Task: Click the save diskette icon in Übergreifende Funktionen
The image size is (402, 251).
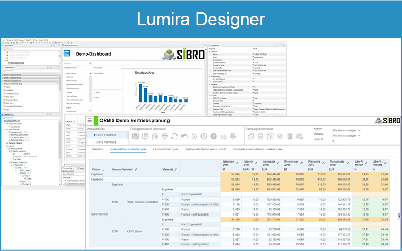Action: (136, 136)
